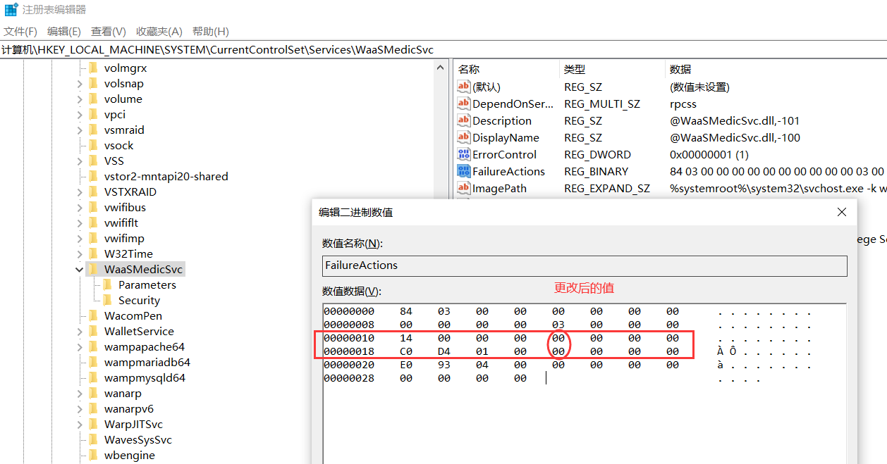
Task: Open the 查看(V) menu
Action: tap(109, 32)
